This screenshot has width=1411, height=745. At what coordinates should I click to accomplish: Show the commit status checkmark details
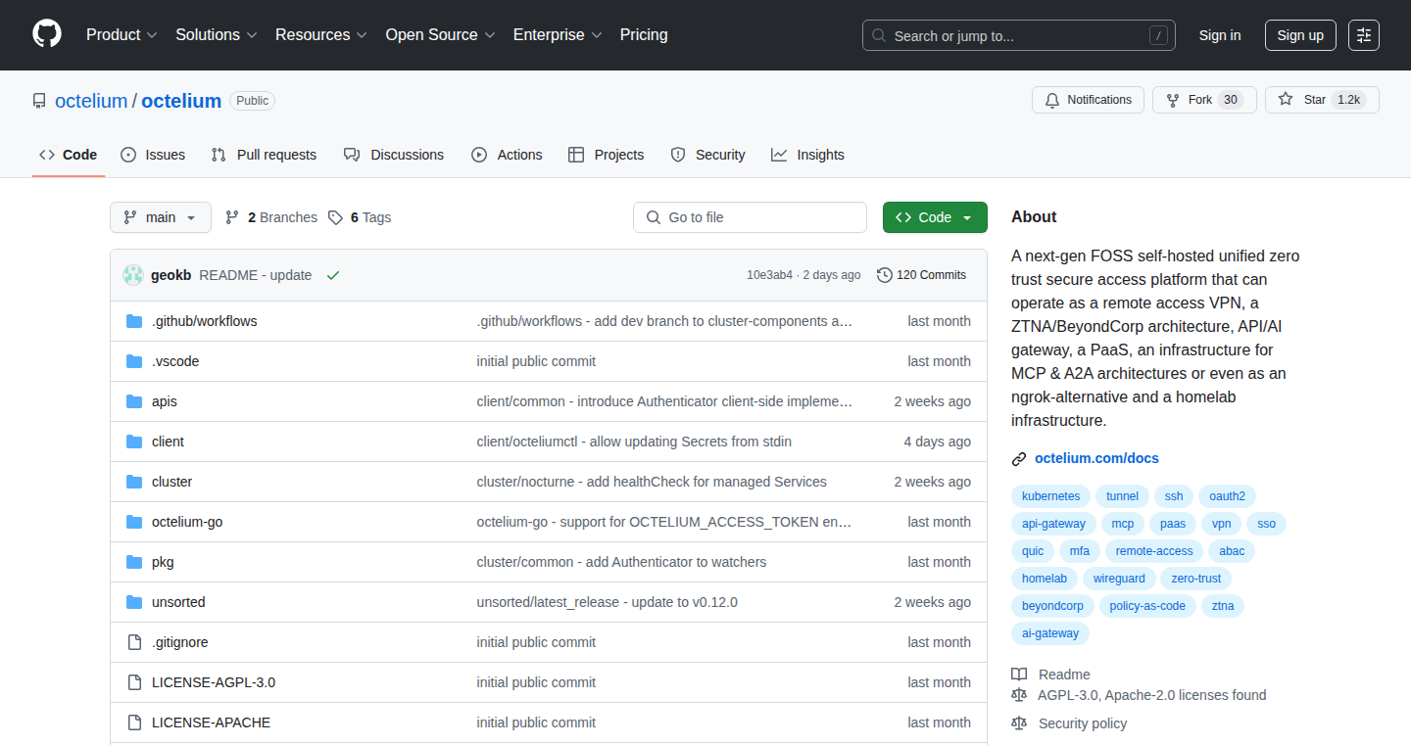click(x=333, y=275)
